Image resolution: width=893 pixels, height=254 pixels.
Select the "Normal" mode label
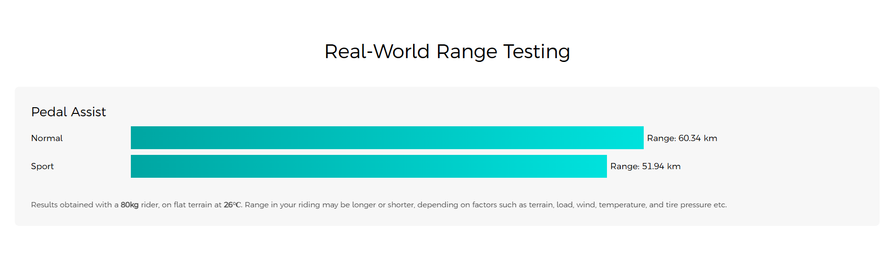47,138
